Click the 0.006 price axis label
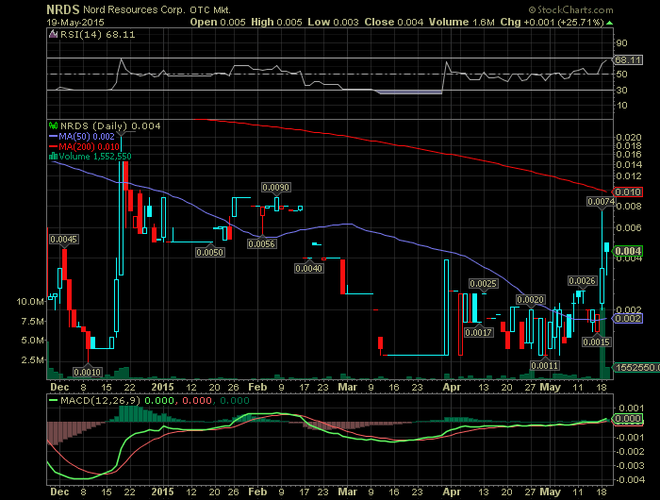The image size is (660, 500). (629, 228)
